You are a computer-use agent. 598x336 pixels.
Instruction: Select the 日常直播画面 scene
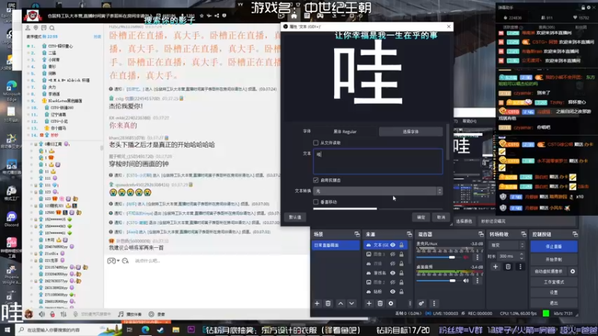click(336, 245)
